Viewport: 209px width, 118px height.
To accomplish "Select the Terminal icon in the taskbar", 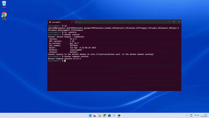I will pos(119,115).
